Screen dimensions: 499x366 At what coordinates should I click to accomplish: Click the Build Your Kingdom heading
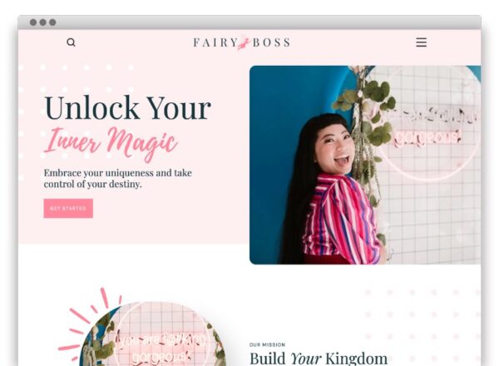coord(319,359)
